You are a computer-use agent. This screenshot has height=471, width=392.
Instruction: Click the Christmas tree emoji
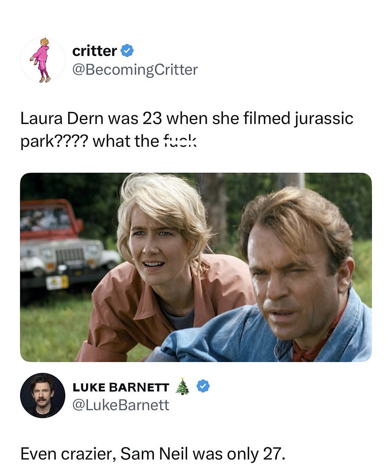pyautogui.click(x=182, y=386)
